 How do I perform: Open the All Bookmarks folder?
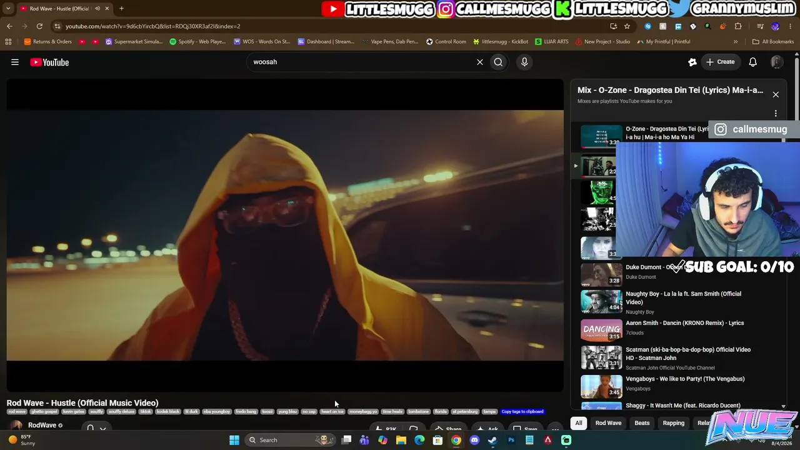click(x=773, y=42)
